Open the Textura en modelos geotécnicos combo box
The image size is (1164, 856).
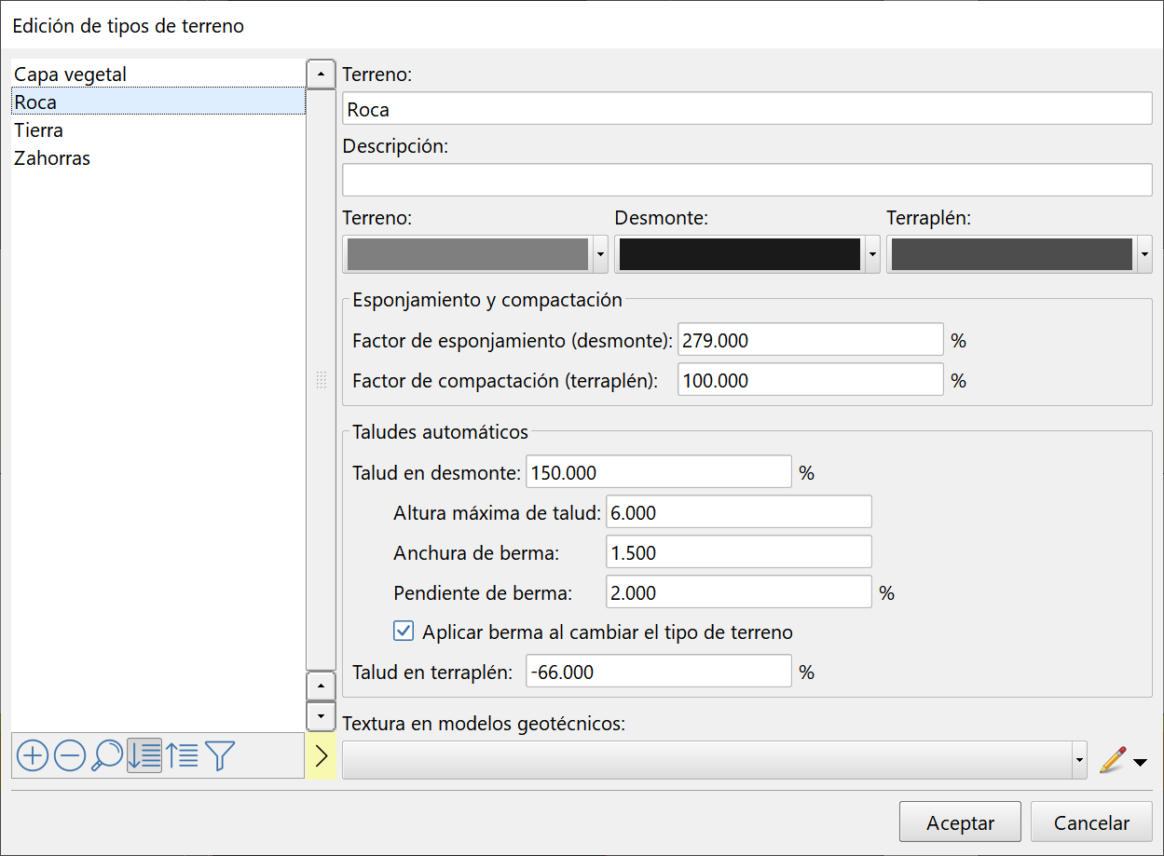click(x=1079, y=760)
